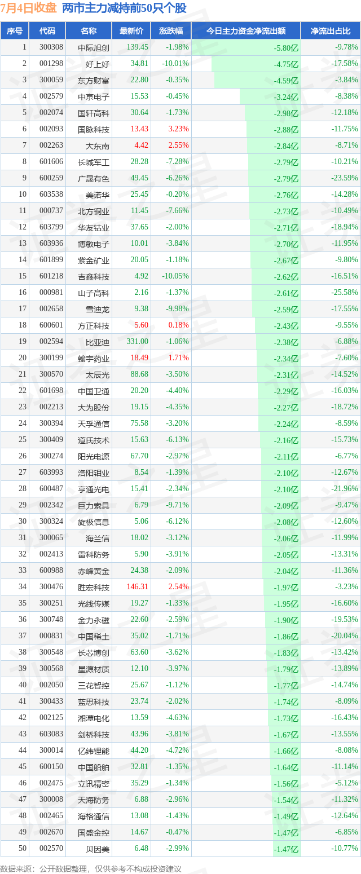The height and width of the screenshot is (874, 361).
Task: Click stock name 雪迪龙
Action: pos(98,309)
